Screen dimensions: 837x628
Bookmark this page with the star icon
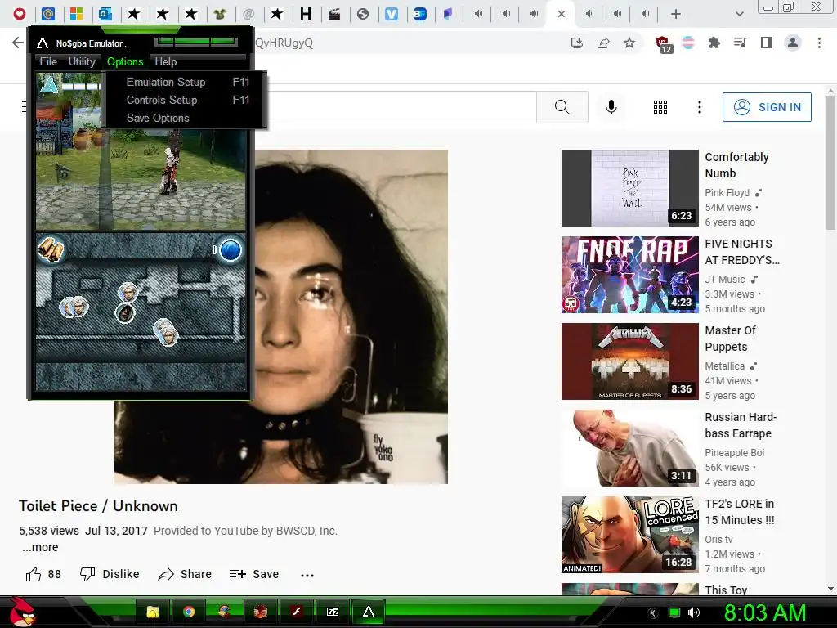point(629,43)
